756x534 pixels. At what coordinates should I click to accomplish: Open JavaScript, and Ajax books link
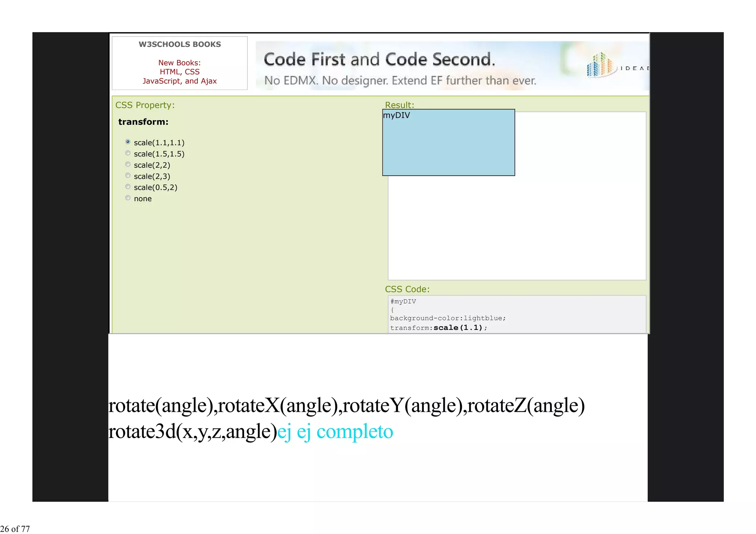pyautogui.click(x=179, y=81)
